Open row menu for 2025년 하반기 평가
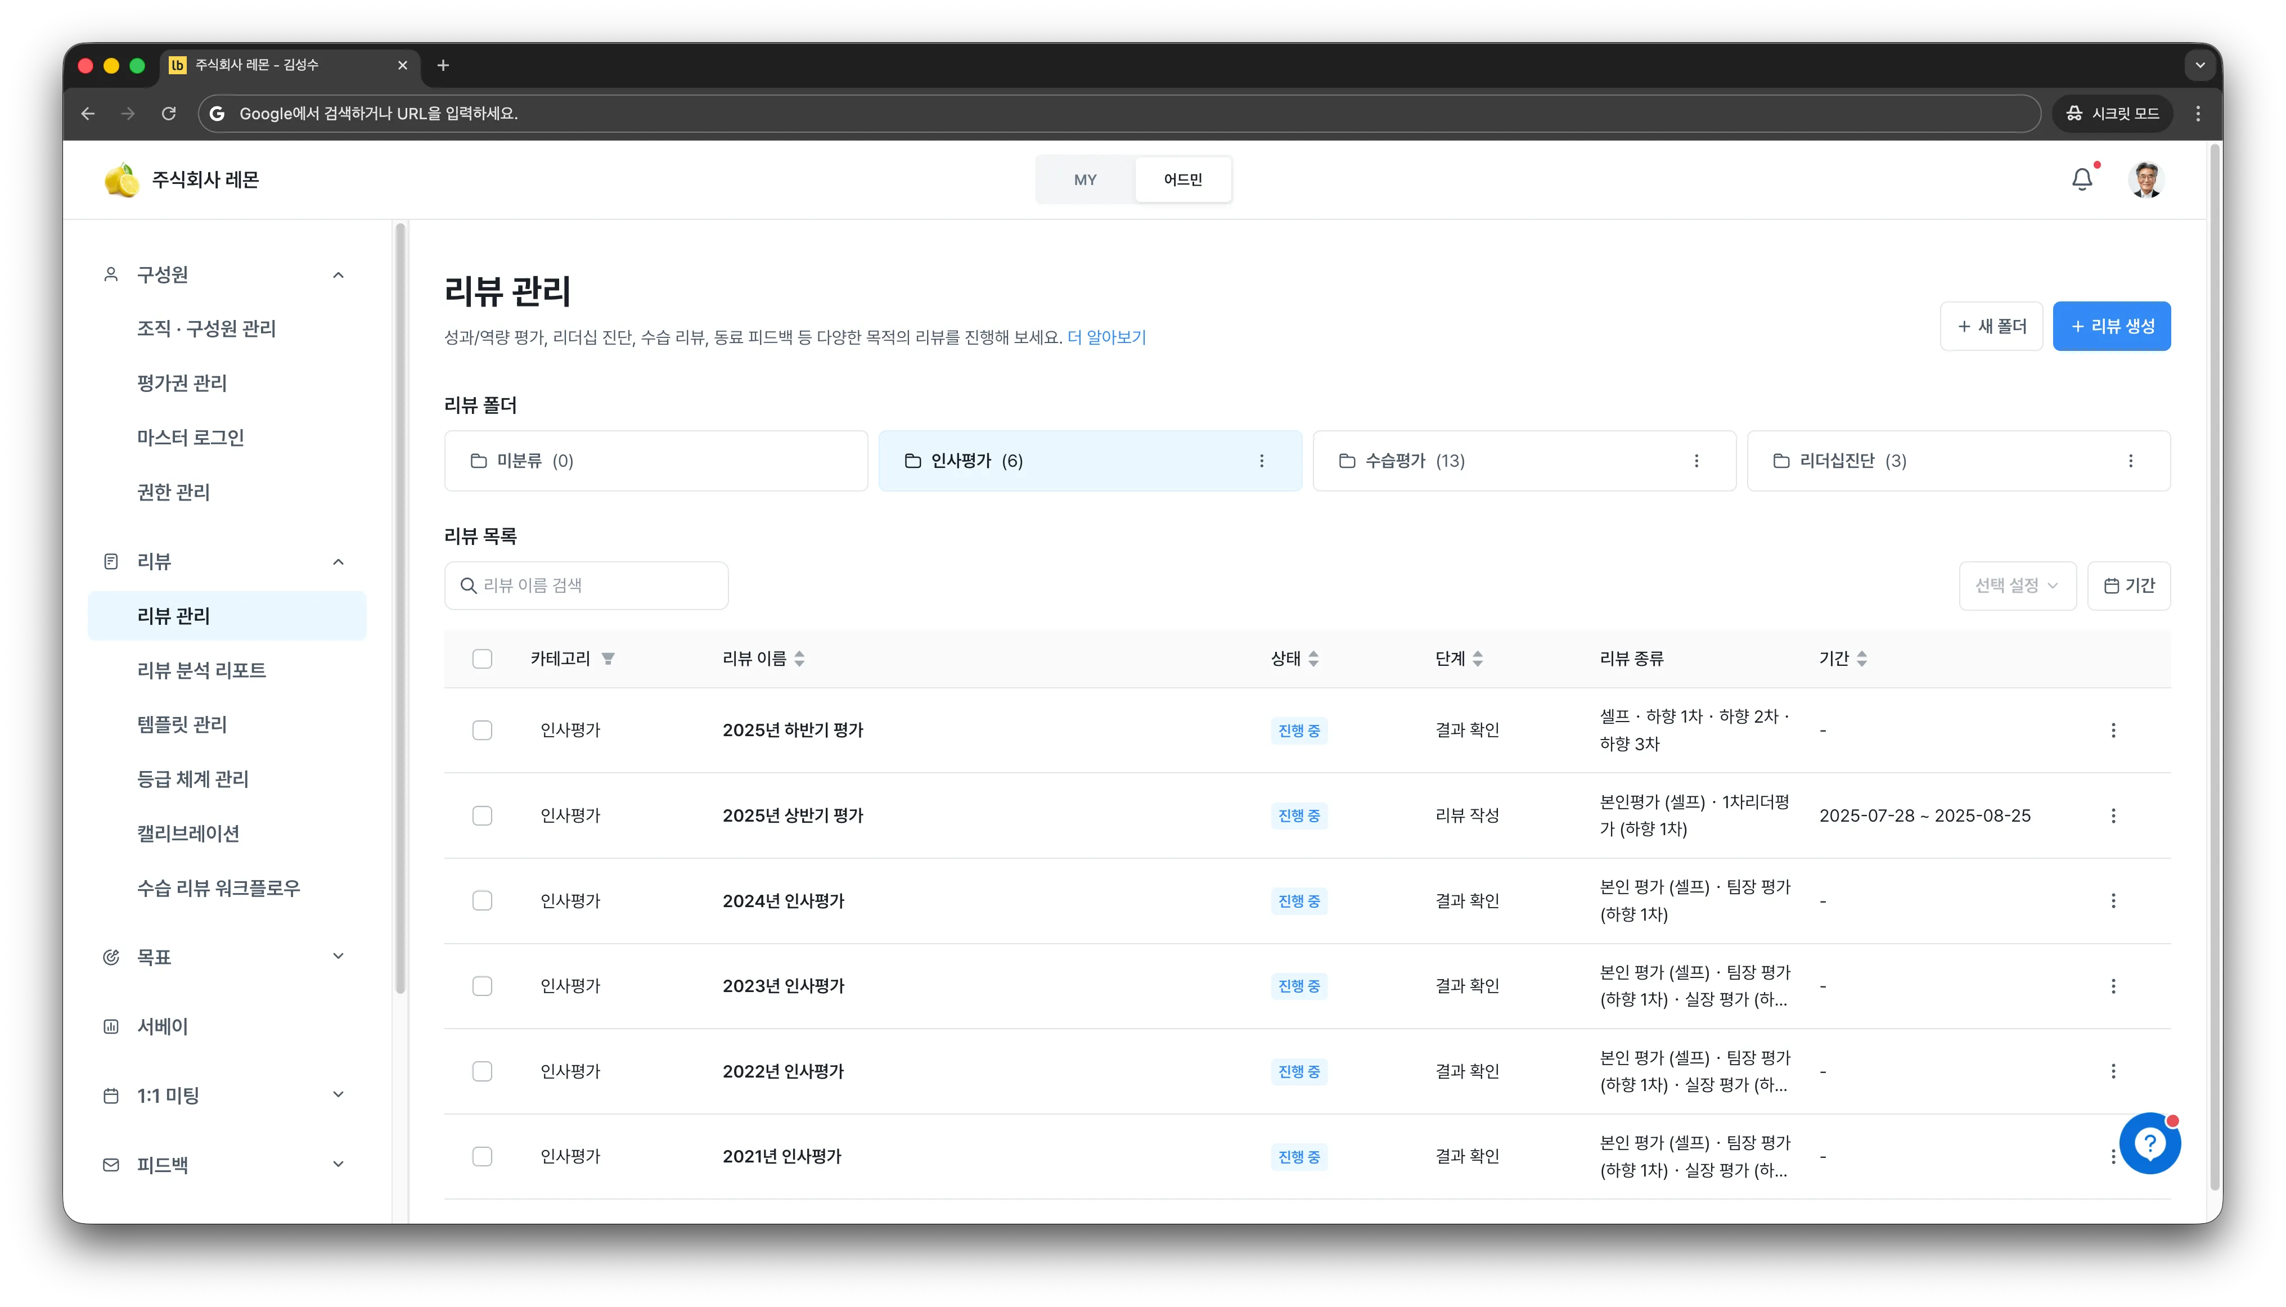 pos(2114,730)
